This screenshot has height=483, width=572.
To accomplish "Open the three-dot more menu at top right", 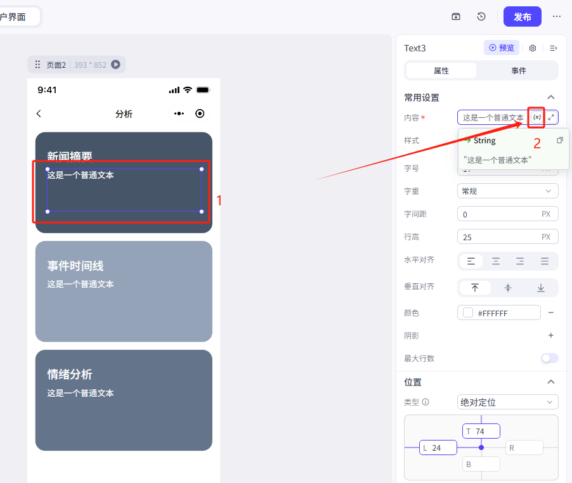I will pyautogui.click(x=557, y=16).
